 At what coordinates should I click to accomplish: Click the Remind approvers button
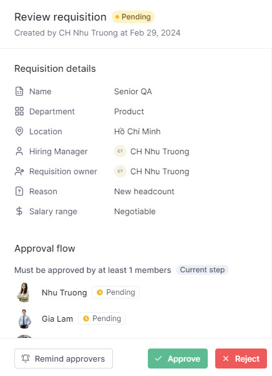coord(64,359)
